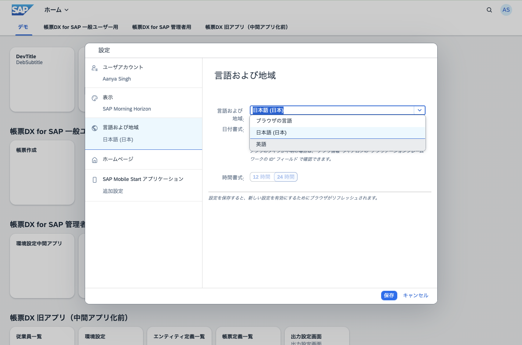Click the SAP Morning Horizon text

pyautogui.click(x=127, y=109)
